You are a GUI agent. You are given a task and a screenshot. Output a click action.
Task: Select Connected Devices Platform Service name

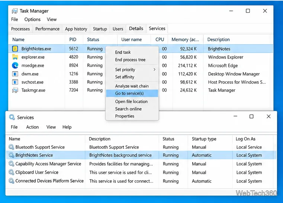pos(49,181)
